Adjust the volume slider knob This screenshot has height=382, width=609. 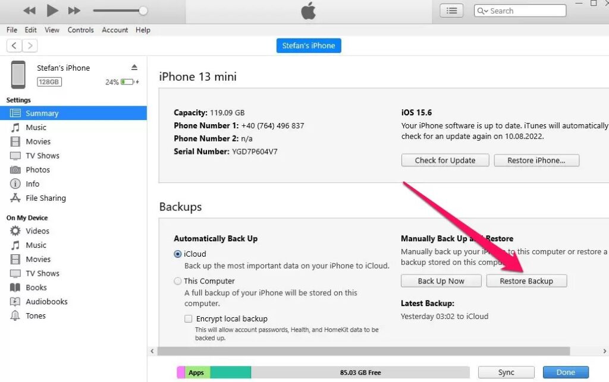[143, 11]
